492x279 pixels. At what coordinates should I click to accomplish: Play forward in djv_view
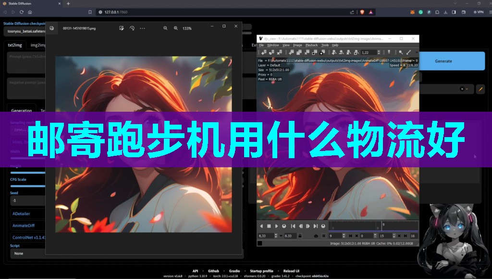click(x=276, y=226)
